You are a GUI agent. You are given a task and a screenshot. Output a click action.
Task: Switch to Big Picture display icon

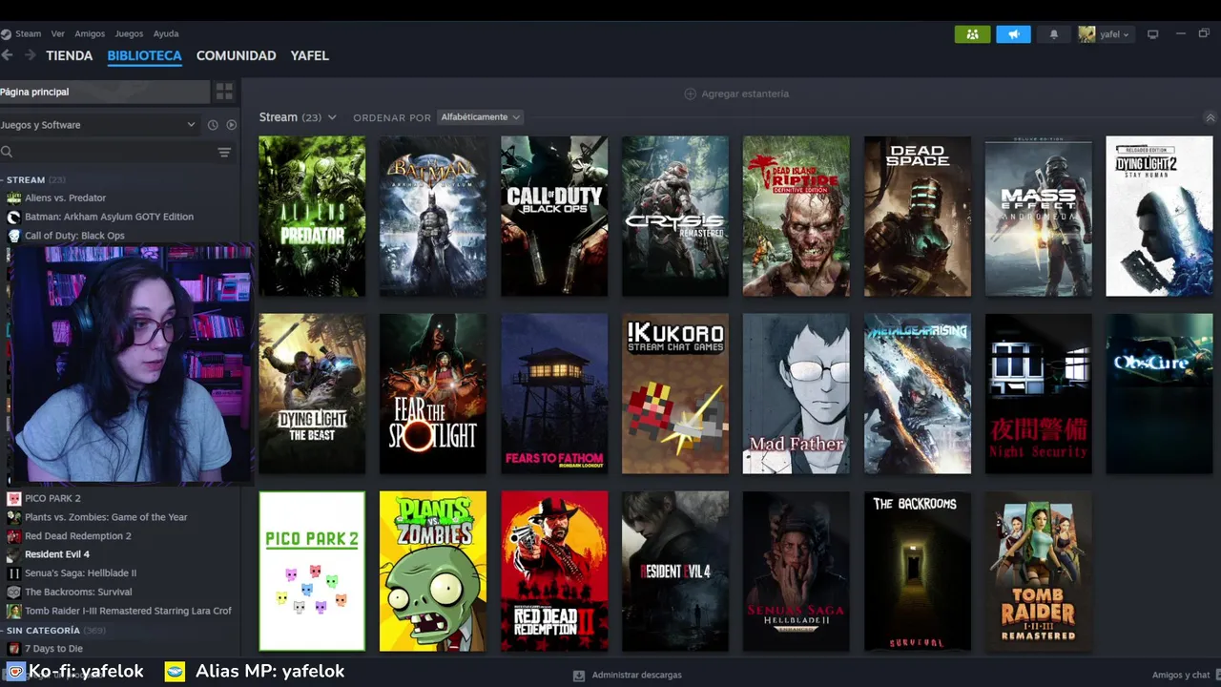1152,34
